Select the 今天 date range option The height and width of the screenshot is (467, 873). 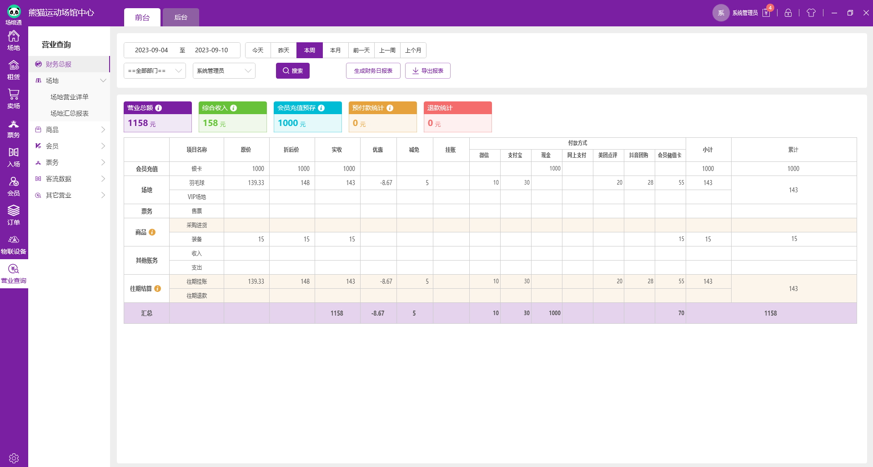pyautogui.click(x=258, y=50)
